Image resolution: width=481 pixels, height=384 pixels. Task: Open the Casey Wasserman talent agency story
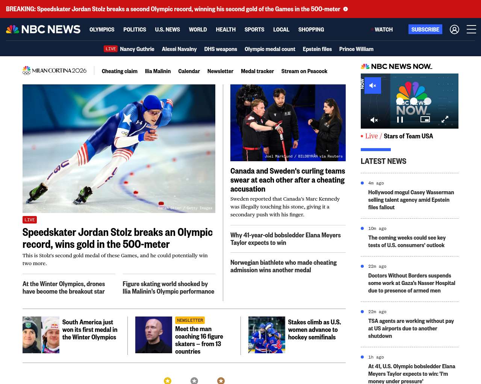[x=411, y=200]
